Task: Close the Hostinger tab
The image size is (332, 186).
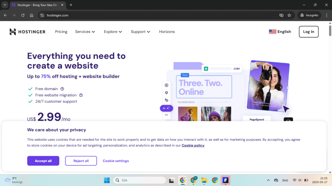Action: [62, 5]
